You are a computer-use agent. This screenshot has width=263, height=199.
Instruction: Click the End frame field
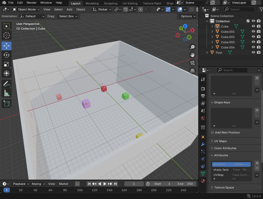click(185, 184)
